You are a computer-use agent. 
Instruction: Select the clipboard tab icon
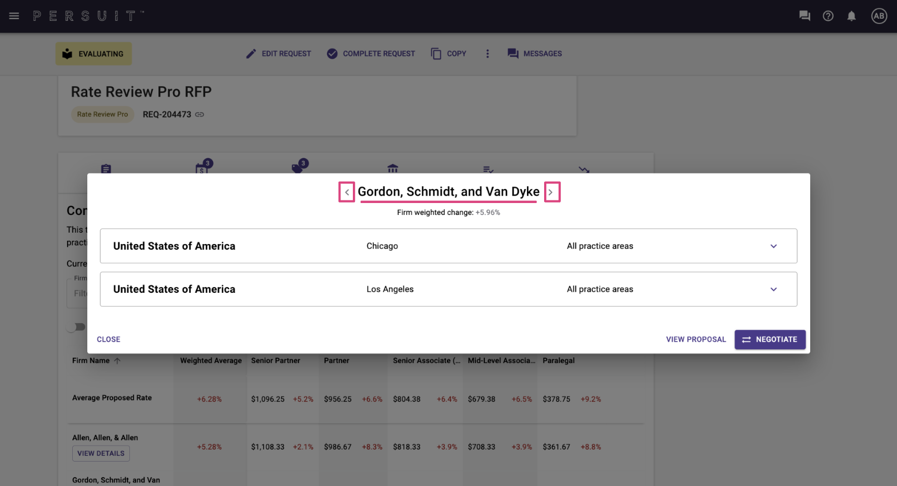tap(106, 169)
